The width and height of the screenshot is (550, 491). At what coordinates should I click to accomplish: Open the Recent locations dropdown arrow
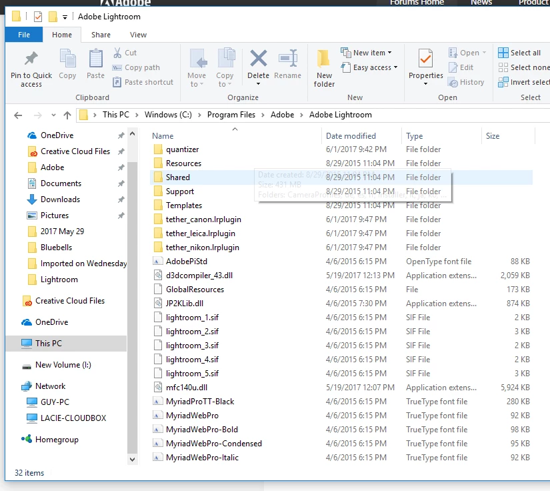click(53, 115)
